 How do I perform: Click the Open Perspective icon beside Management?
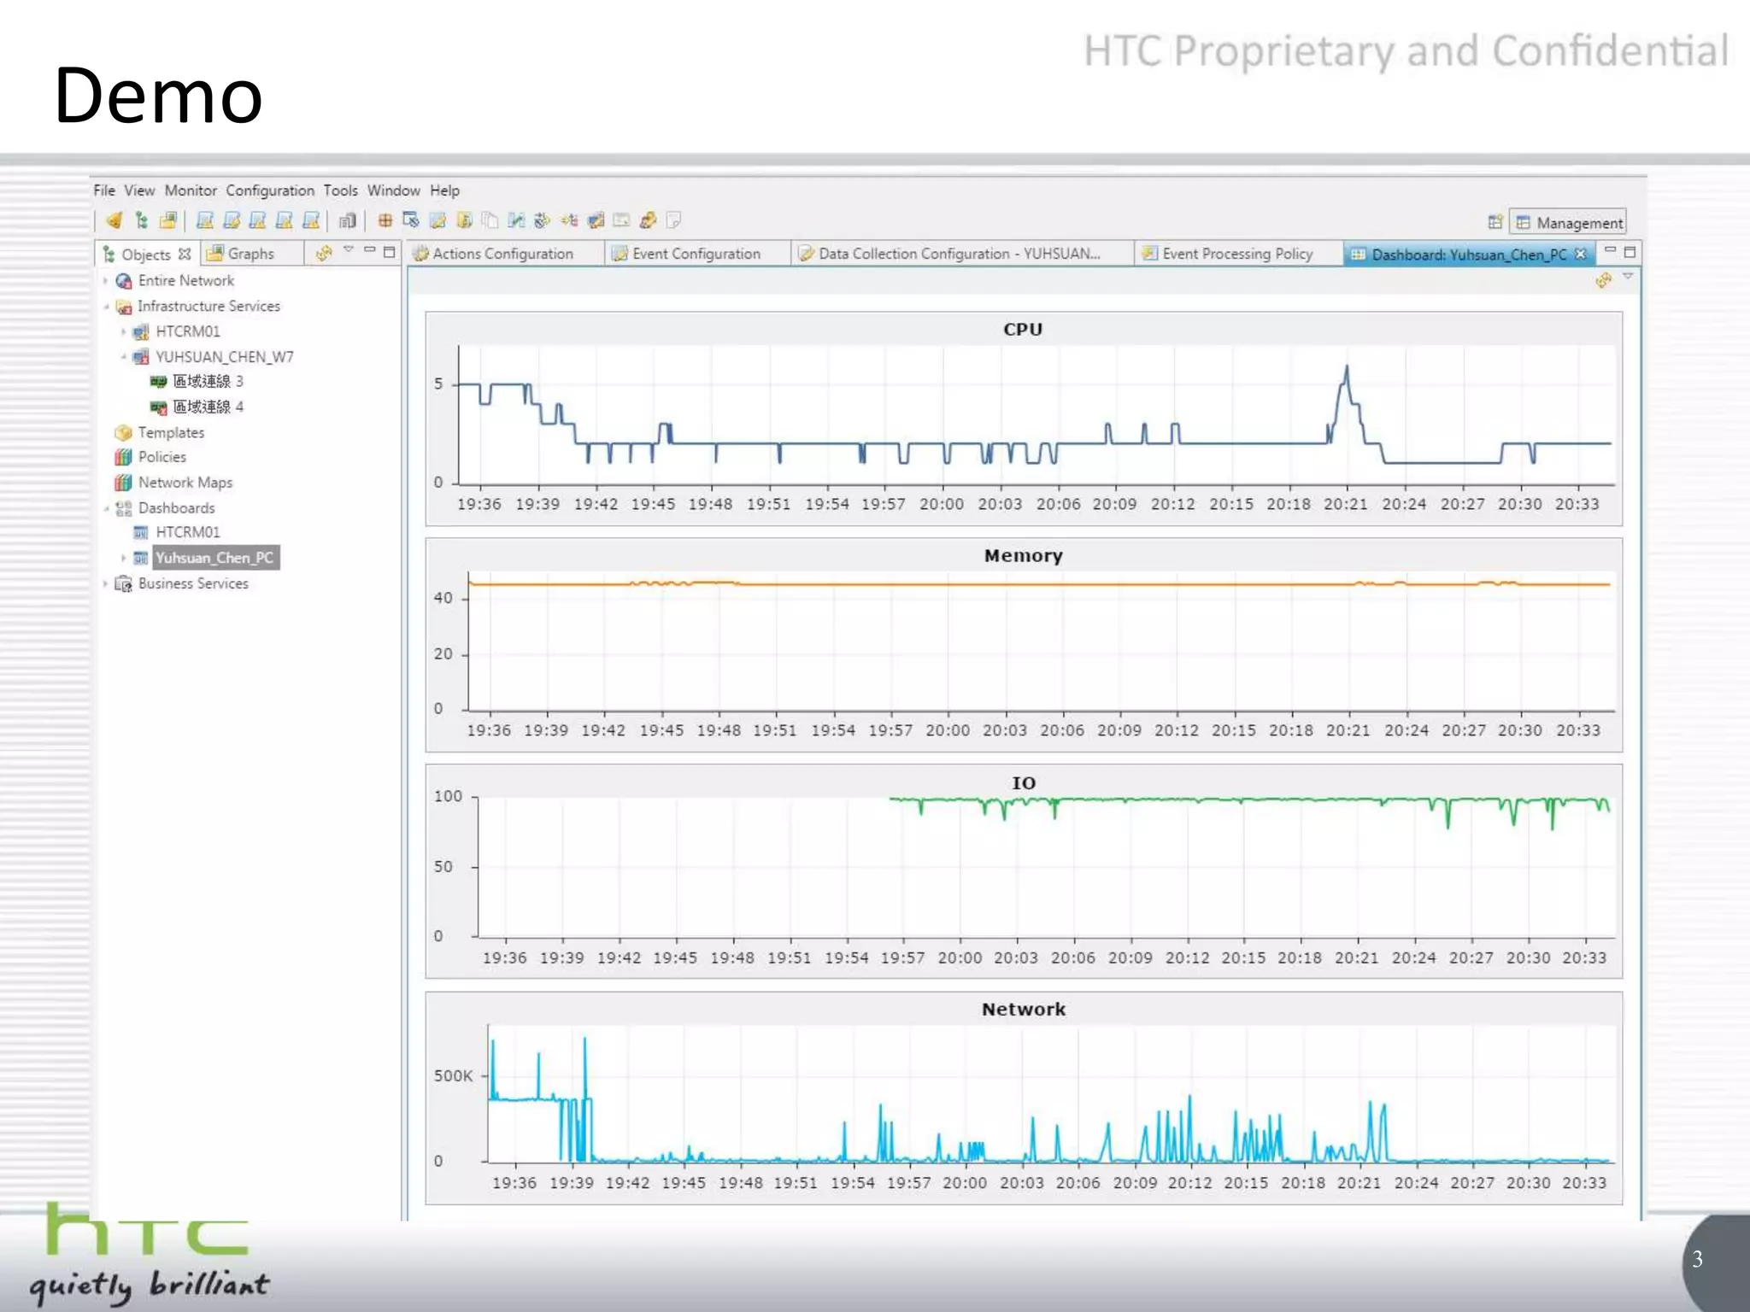(x=1495, y=222)
